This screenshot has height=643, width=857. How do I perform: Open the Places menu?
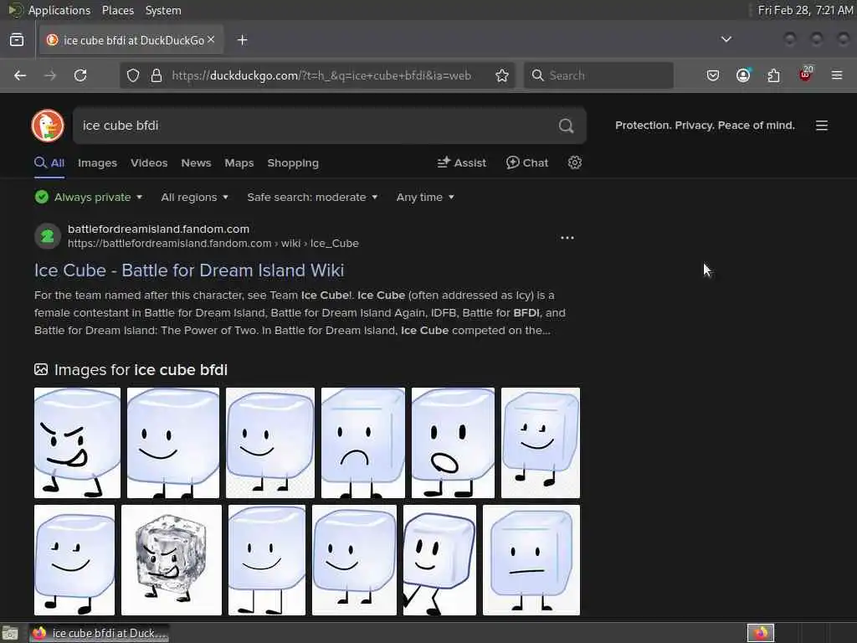click(x=117, y=10)
